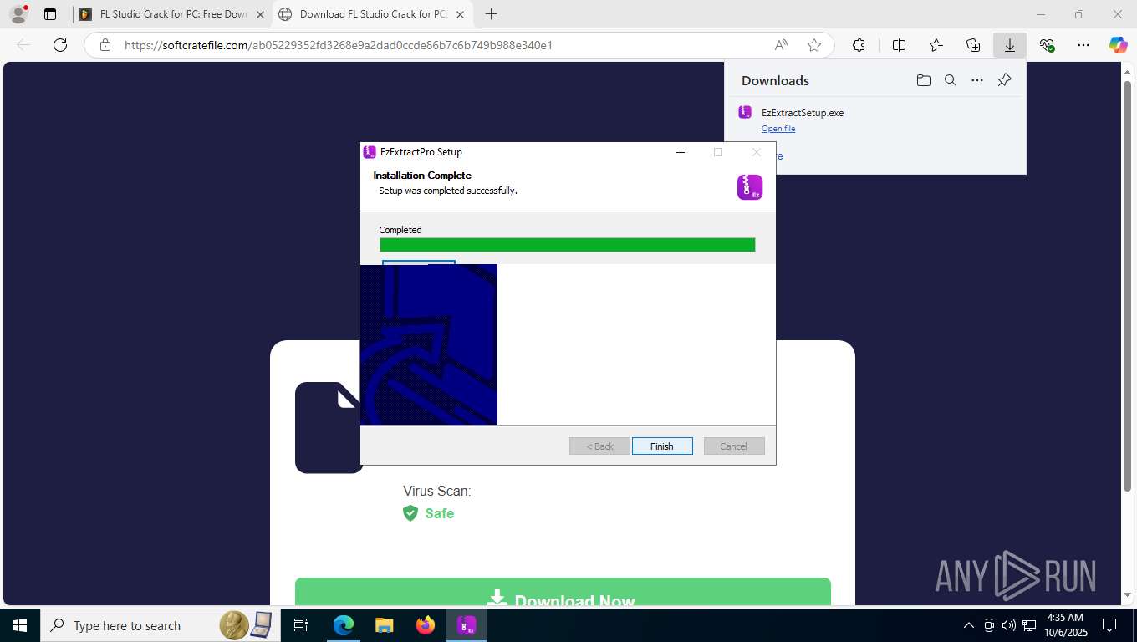
Task: Launch Copilot from the toolbar
Action: click(1119, 45)
